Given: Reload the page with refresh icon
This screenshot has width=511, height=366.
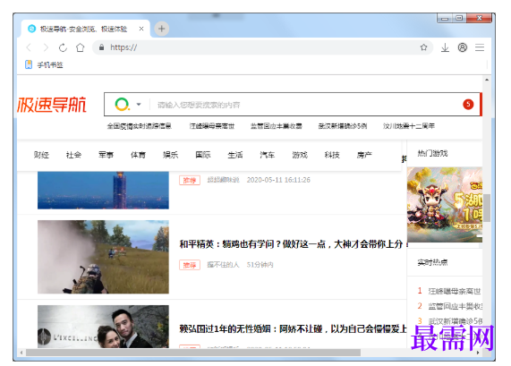Looking at the screenshot, I should [x=63, y=47].
